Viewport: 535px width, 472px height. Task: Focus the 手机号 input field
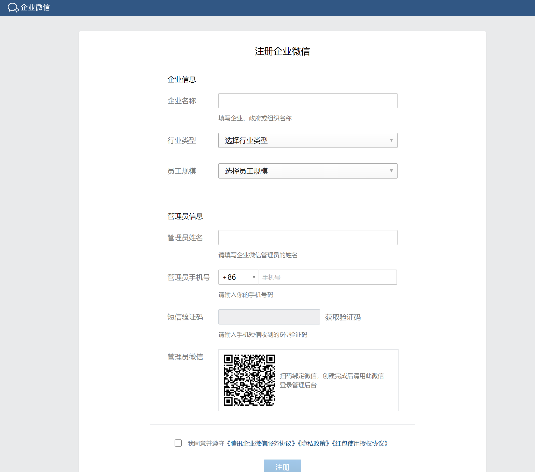point(328,277)
